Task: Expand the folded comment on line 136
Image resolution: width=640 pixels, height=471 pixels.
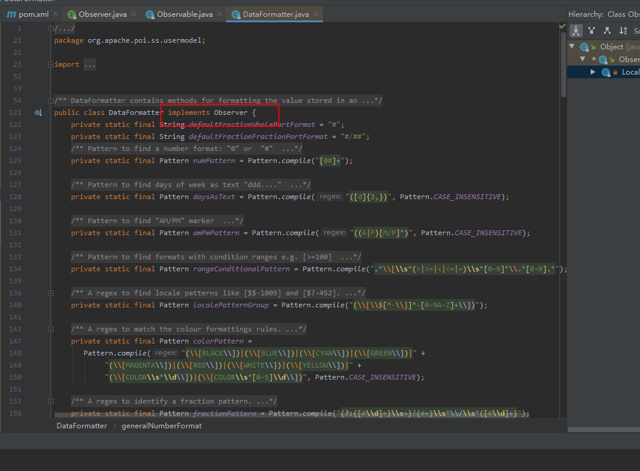Action: click(51, 293)
